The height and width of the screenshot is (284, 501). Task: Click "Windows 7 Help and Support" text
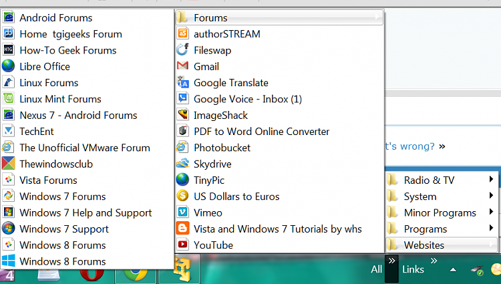click(x=86, y=212)
